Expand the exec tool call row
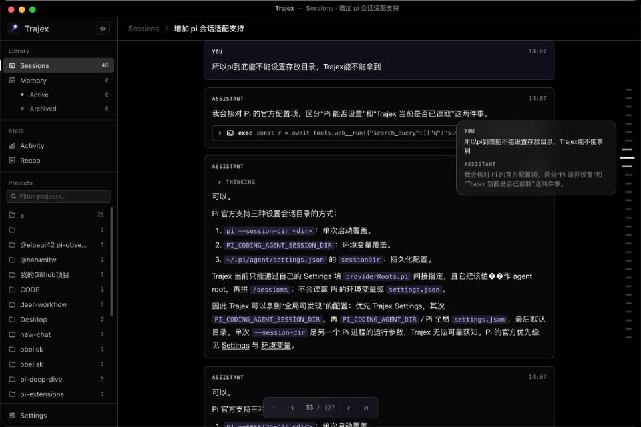Screen dimensions: 641x427 point(335,133)
